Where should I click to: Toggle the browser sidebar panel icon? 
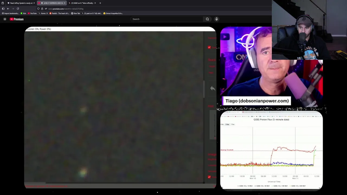(x=3, y=9)
